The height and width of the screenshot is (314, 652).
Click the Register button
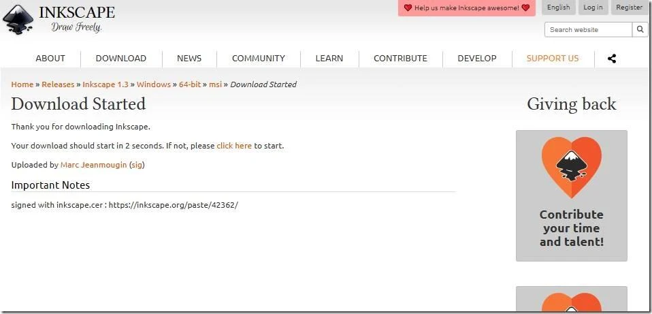click(629, 7)
